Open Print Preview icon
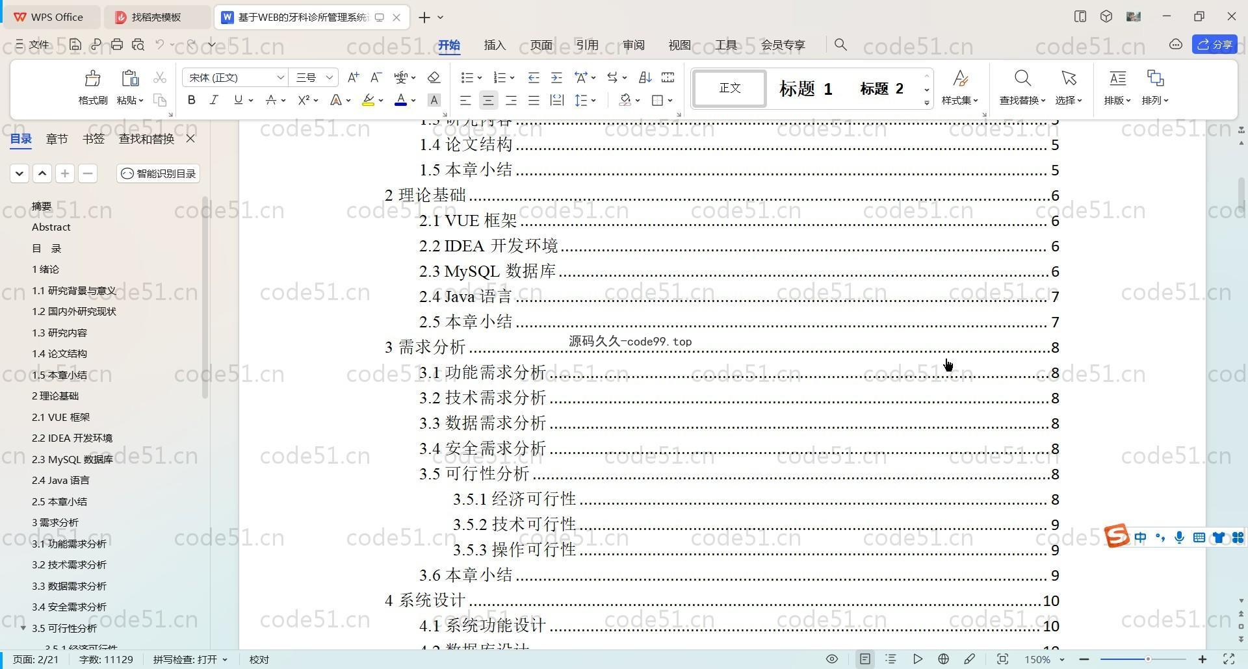1248x669 pixels. pyautogui.click(x=138, y=45)
